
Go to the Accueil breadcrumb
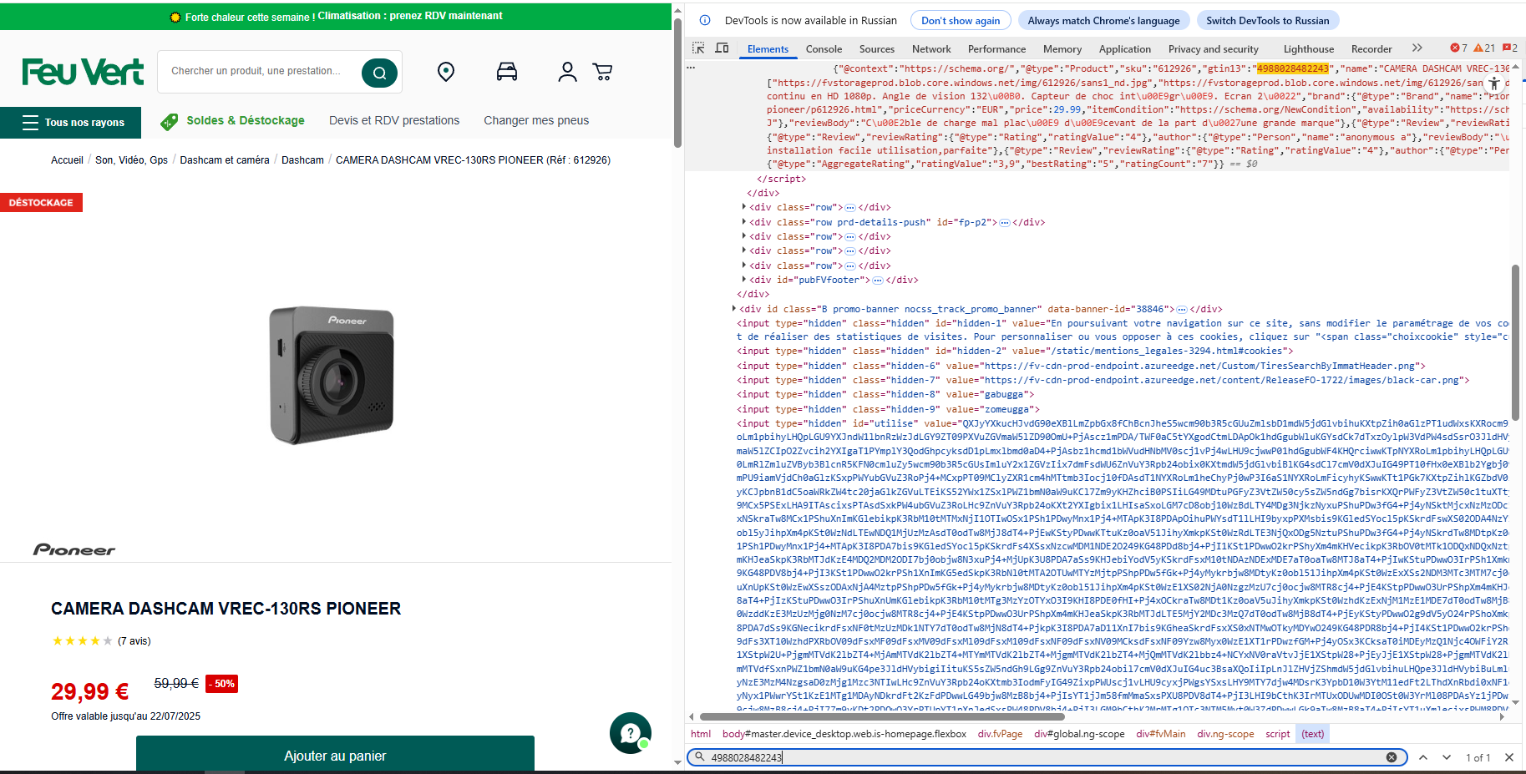[x=67, y=160]
